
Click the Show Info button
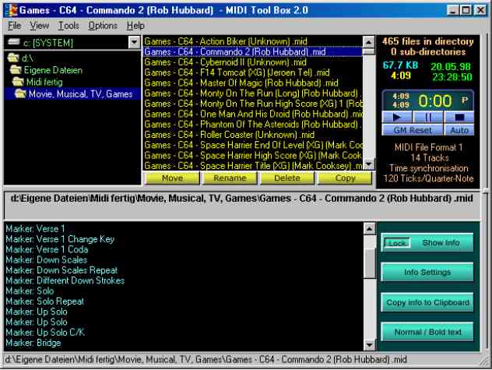[x=441, y=243]
